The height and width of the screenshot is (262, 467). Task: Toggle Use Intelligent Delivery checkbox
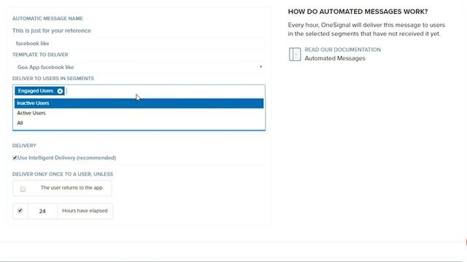15,158
